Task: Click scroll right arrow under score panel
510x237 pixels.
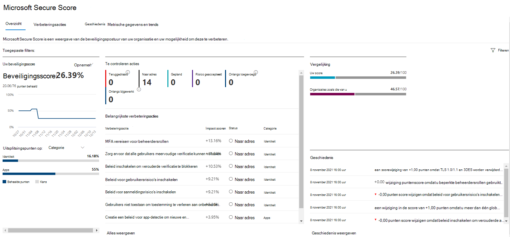Action: [x=96, y=230]
